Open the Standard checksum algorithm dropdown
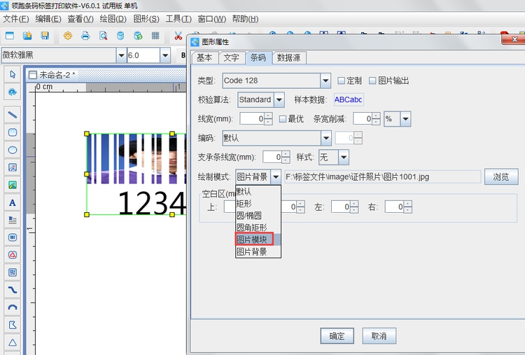Screen dimensions: 525x355 (x=279, y=100)
